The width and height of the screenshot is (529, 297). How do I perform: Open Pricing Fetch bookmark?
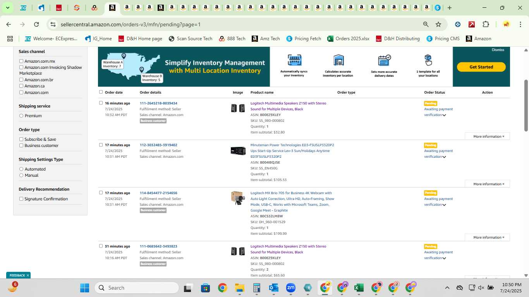[x=304, y=39]
